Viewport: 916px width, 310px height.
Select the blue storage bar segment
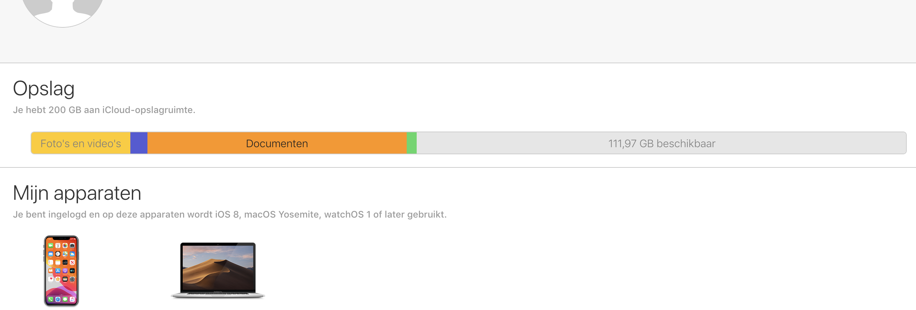(139, 143)
